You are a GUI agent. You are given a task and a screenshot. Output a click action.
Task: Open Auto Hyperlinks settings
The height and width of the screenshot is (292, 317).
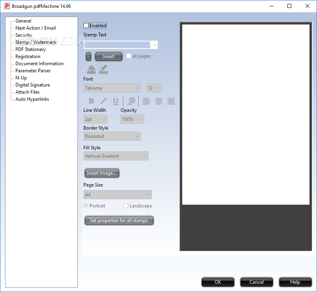click(x=32, y=99)
